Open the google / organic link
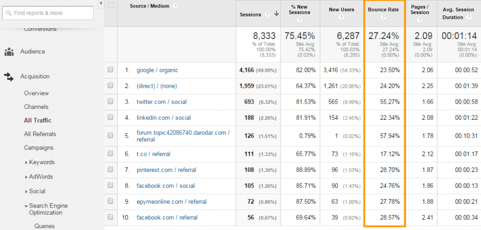 157,70
